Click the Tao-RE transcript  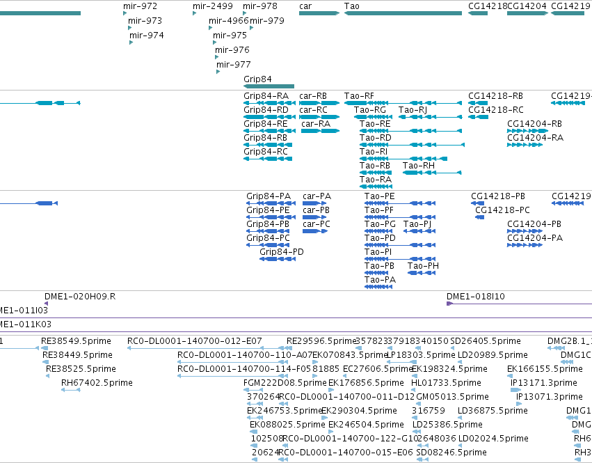coord(410,131)
